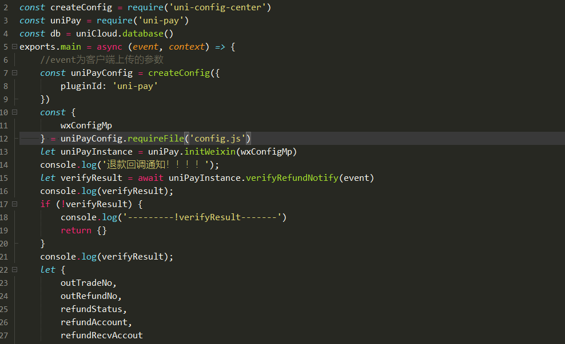Viewport: 565px width, 344px height.
Task: Collapse the exports.main function fold on line 5
Action: 14,47
